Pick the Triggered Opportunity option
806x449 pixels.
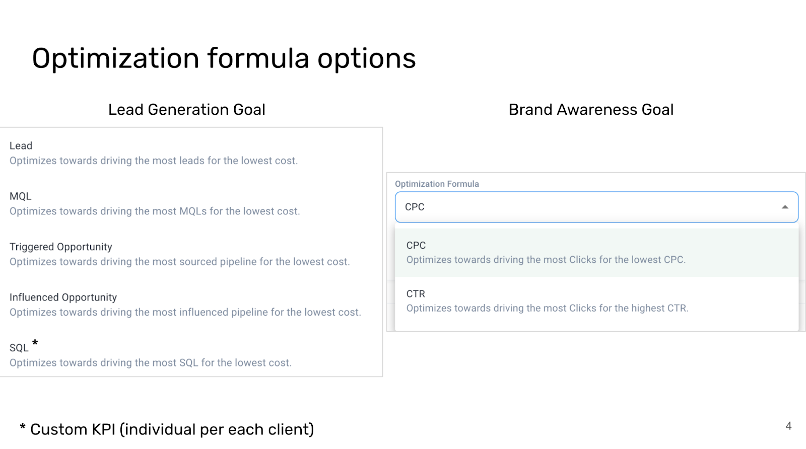pyautogui.click(x=191, y=254)
